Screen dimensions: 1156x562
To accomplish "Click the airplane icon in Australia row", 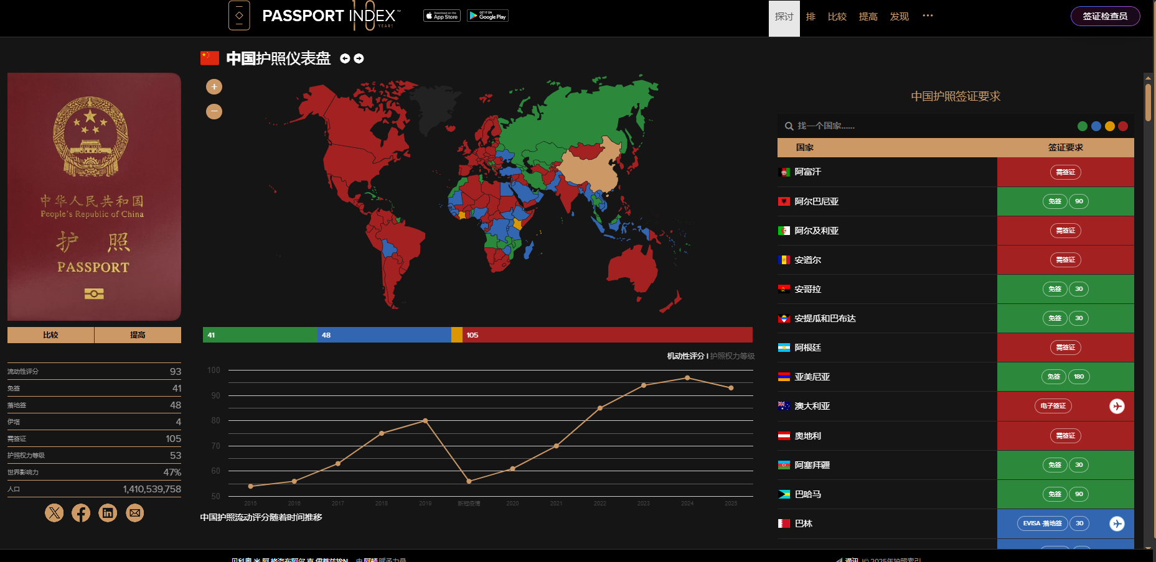I will point(1117,406).
